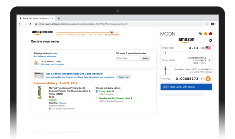235x139 pixels.
Task: Open a new browser tab
Action: click(x=59, y=19)
